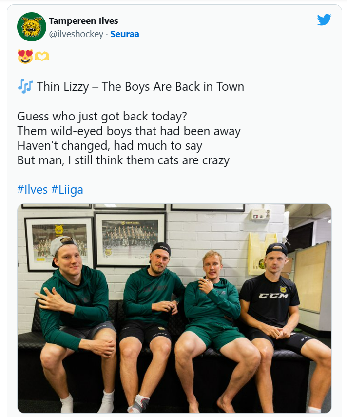This screenshot has width=347, height=417.
Task: Click the Twitter bird logo
Action: (324, 20)
